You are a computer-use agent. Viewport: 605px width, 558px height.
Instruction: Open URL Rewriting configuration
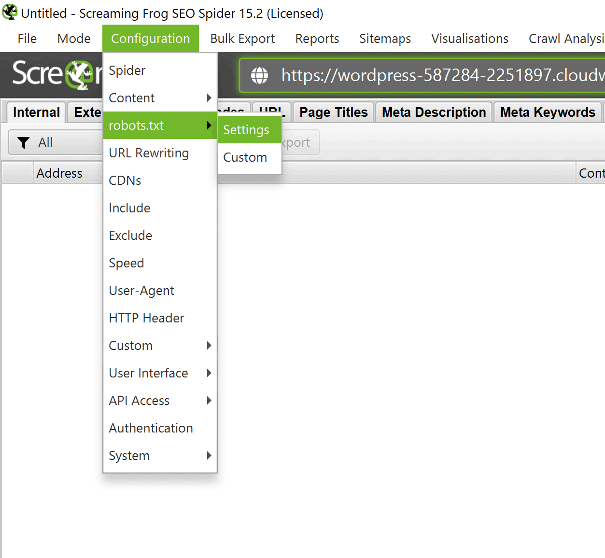point(160,153)
